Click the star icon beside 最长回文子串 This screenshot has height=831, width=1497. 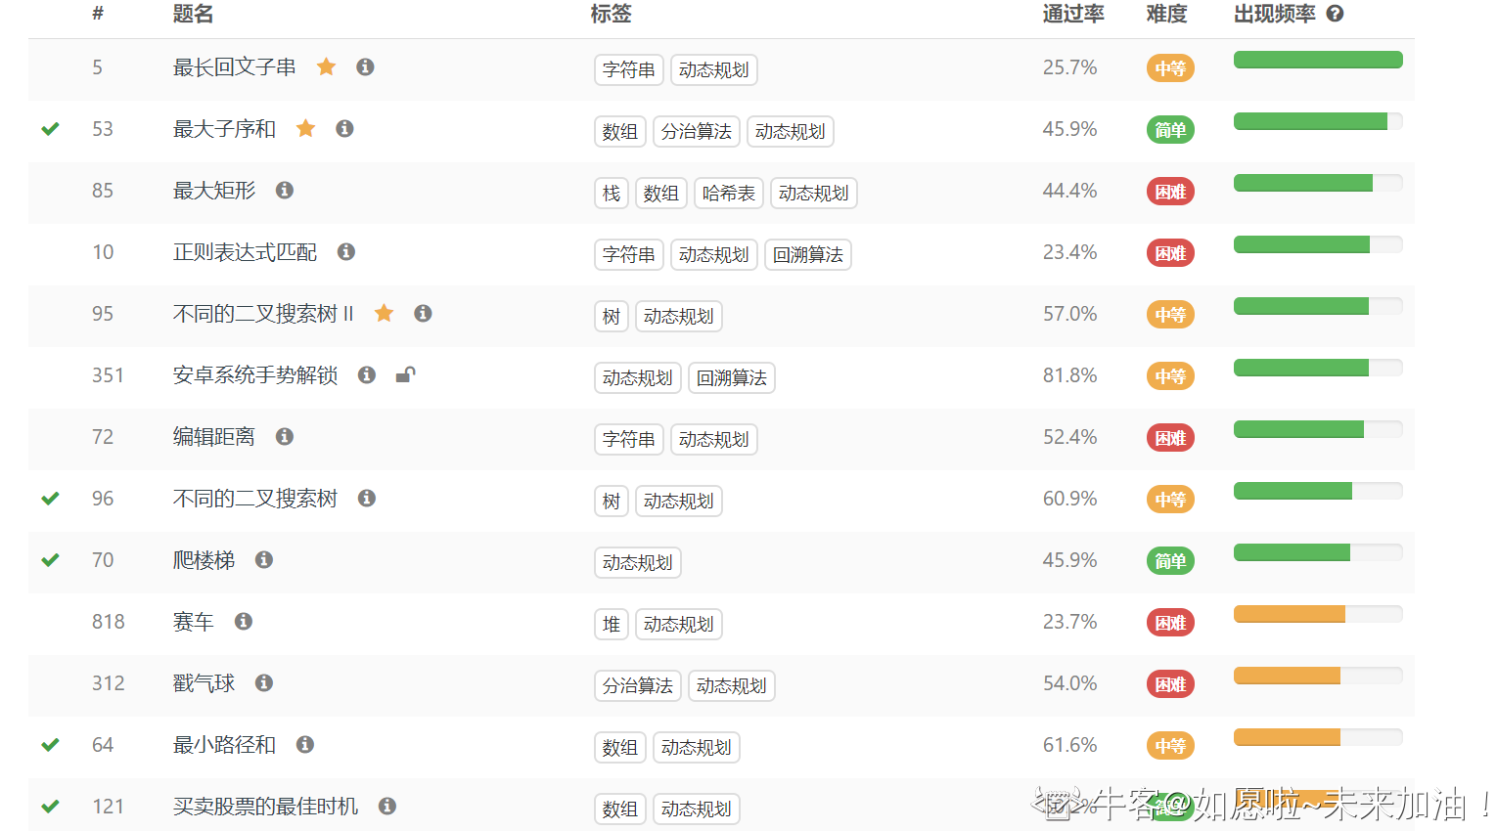tap(327, 66)
